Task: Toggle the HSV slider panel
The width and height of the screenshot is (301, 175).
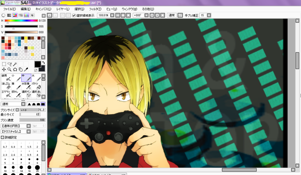Action: click(15, 15)
